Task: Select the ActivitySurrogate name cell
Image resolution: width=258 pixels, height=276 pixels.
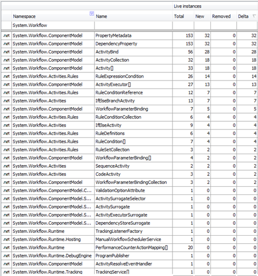Action: tap(134, 207)
